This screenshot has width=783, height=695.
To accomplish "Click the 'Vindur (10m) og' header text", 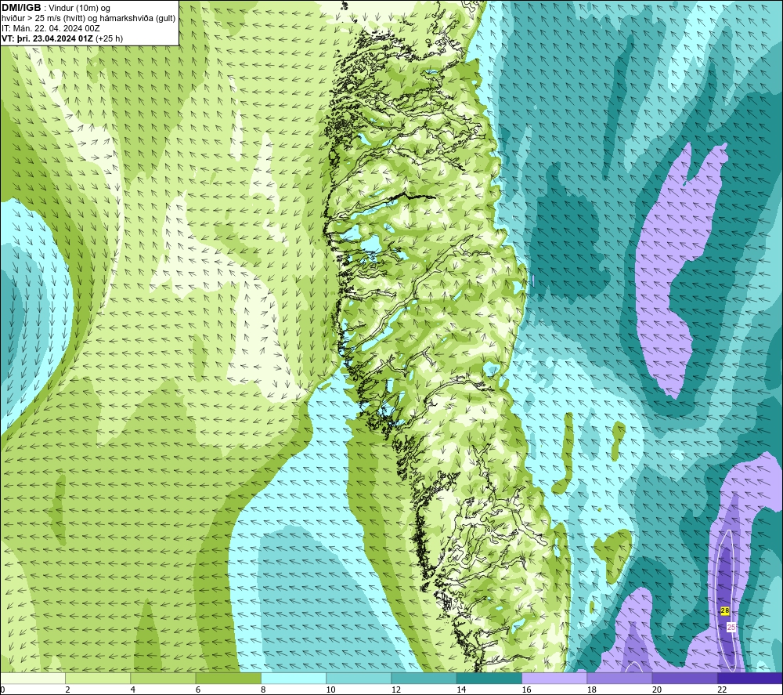I will tap(79, 9).
